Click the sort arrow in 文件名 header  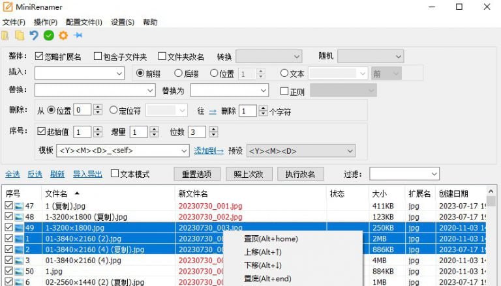[x=77, y=193]
